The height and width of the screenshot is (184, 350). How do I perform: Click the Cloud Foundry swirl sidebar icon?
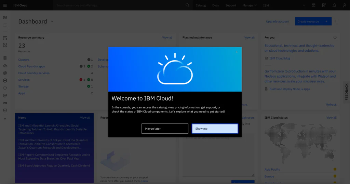tap(5, 73)
